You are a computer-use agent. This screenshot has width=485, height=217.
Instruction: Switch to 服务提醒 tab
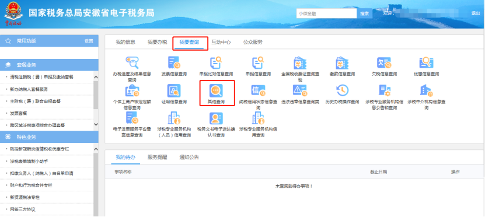157,157
